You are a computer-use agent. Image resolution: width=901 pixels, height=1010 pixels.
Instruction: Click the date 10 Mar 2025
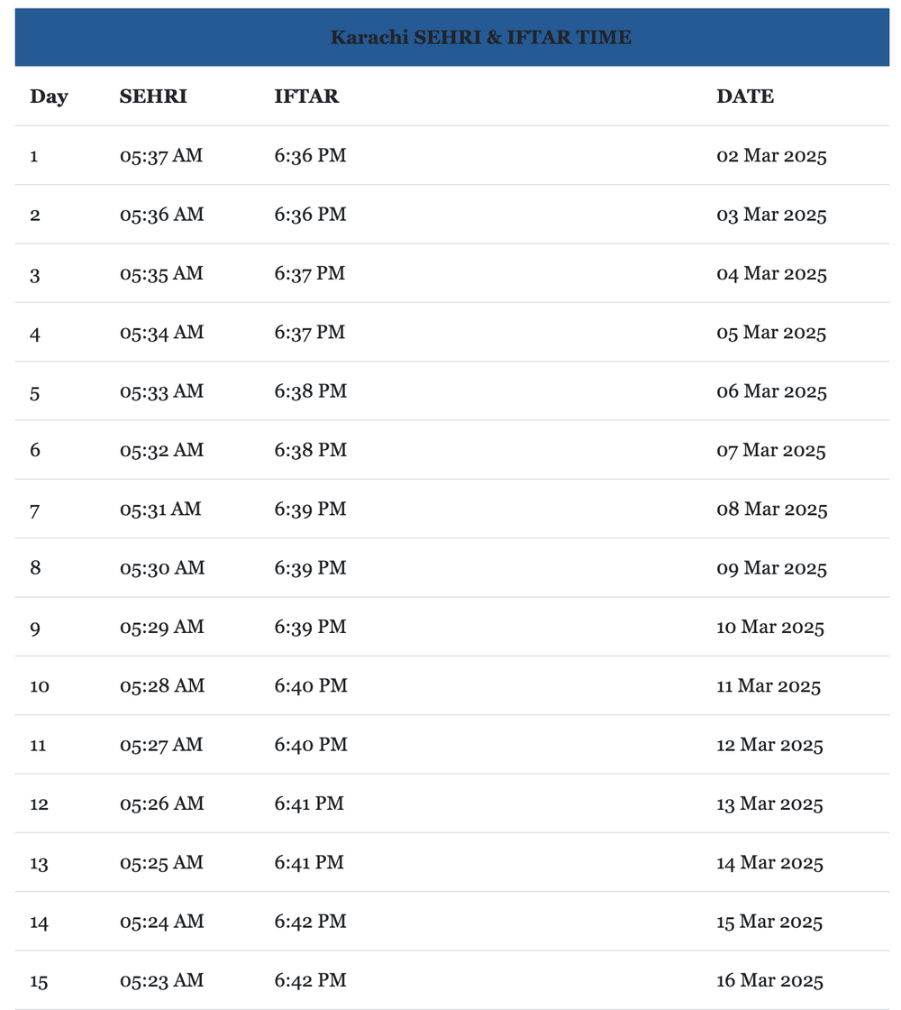(770, 627)
